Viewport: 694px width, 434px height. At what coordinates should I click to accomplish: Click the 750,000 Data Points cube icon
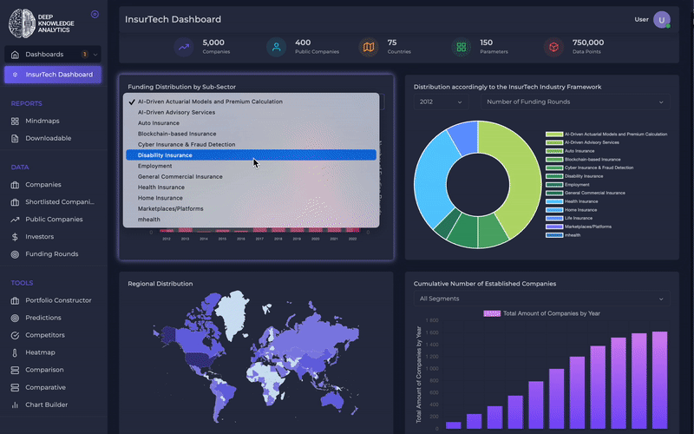(x=553, y=47)
